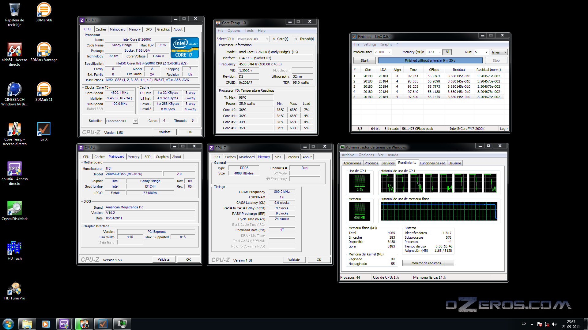Click the volume speaker tray icon
The width and height of the screenshot is (588, 330).
554,324
